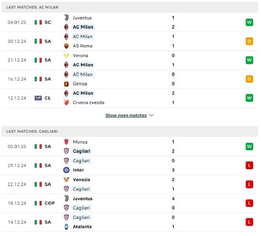Image resolution: width=261 pixels, height=236 pixels.
Task: Click the green W badge for the Juventus vs AC Milan match
Action: click(x=249, y=22)
